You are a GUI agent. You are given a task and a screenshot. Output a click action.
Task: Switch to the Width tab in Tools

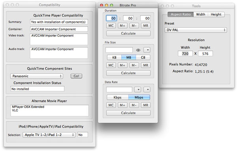point(201,15)
